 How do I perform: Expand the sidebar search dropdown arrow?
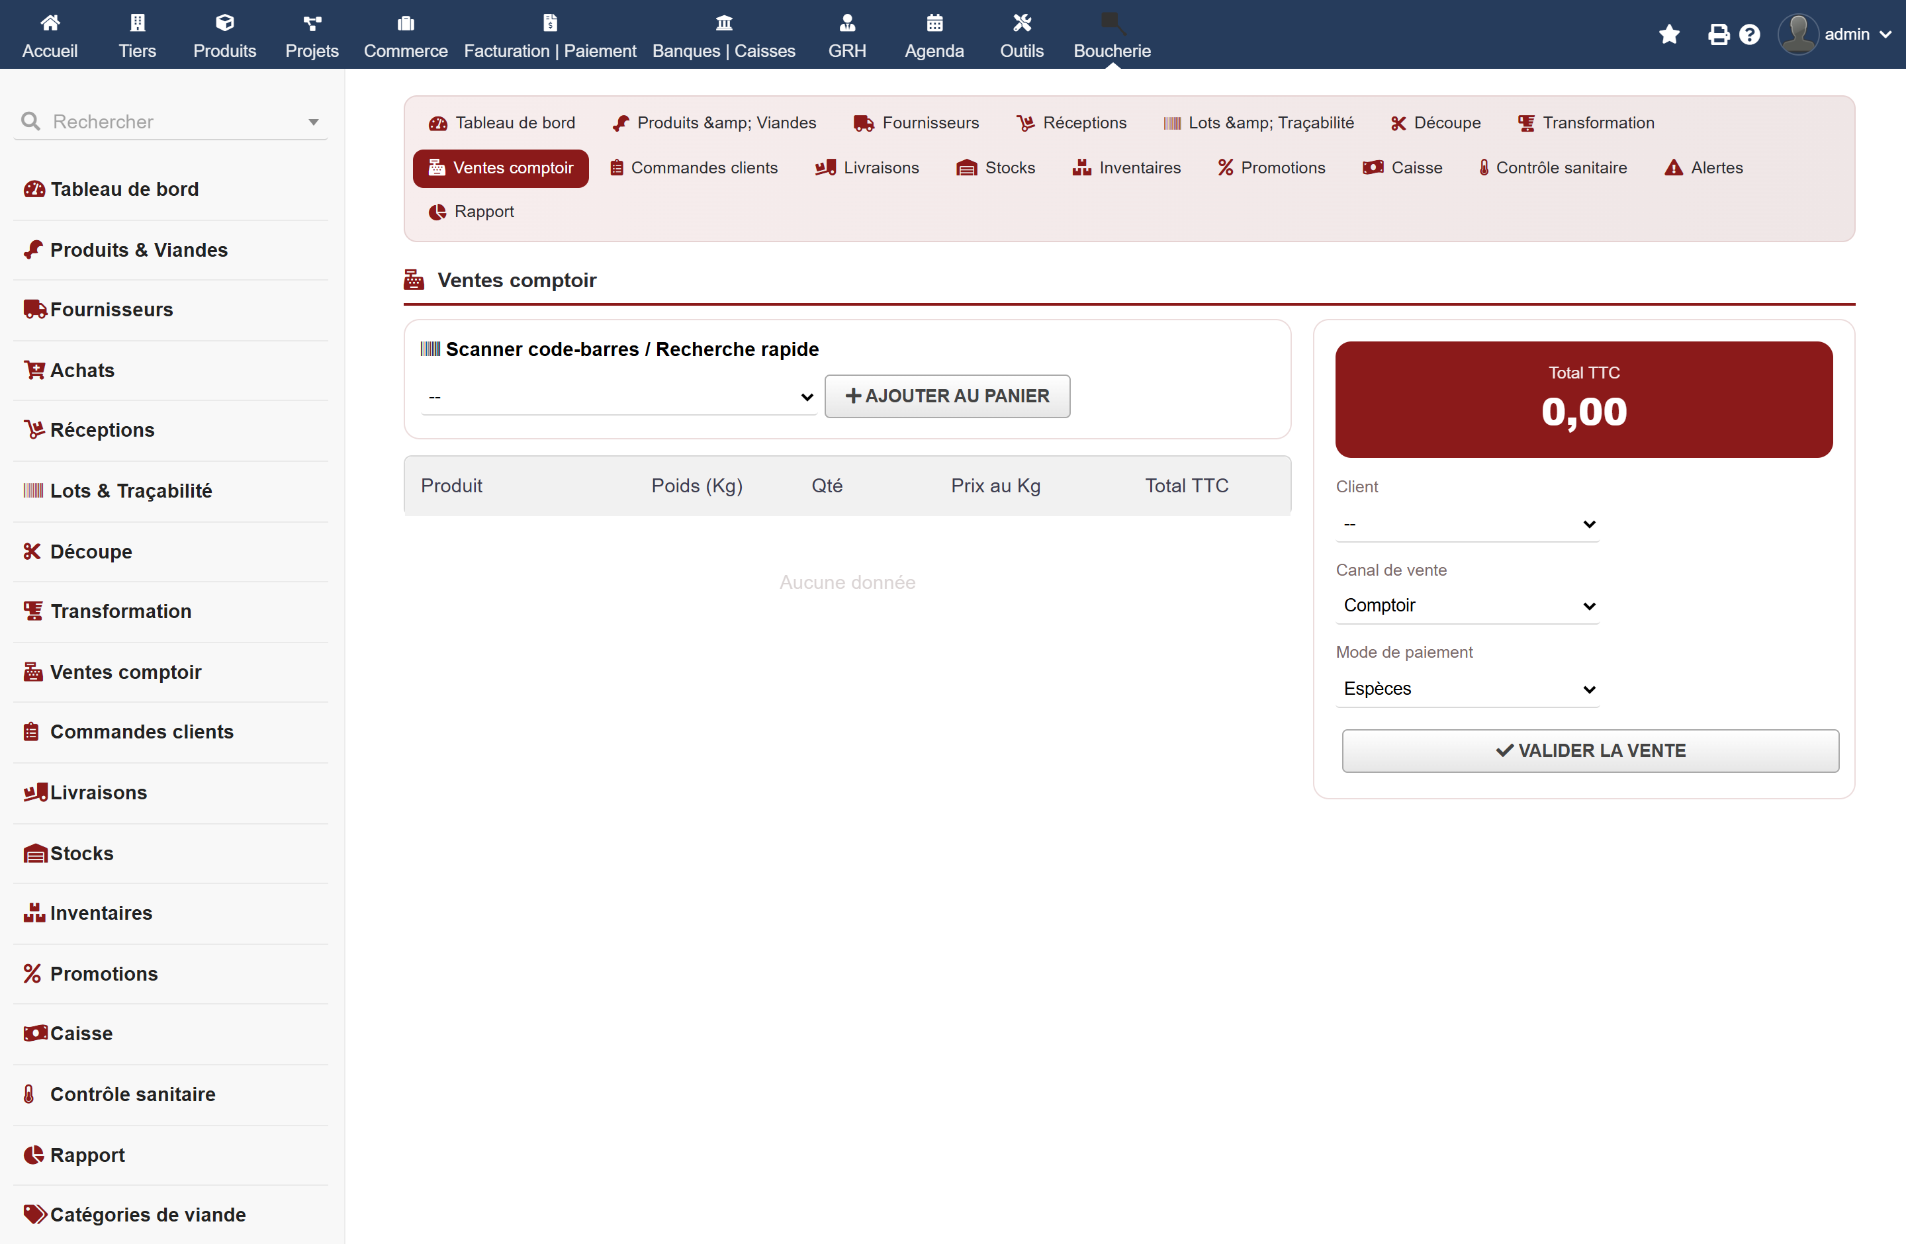click(x=313, y=122)
